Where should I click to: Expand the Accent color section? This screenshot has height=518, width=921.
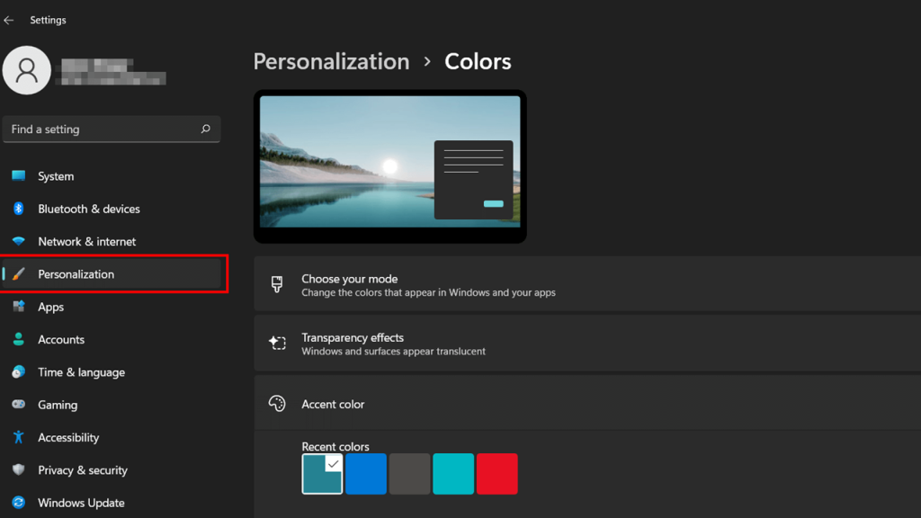pyautogui.click(x=586, y=405)
